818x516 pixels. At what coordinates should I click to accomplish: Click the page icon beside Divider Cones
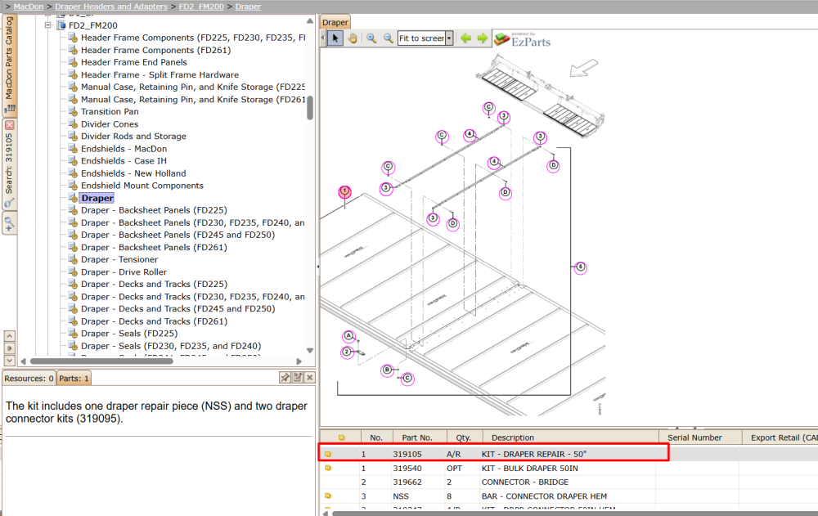click(x=73, y=123)
